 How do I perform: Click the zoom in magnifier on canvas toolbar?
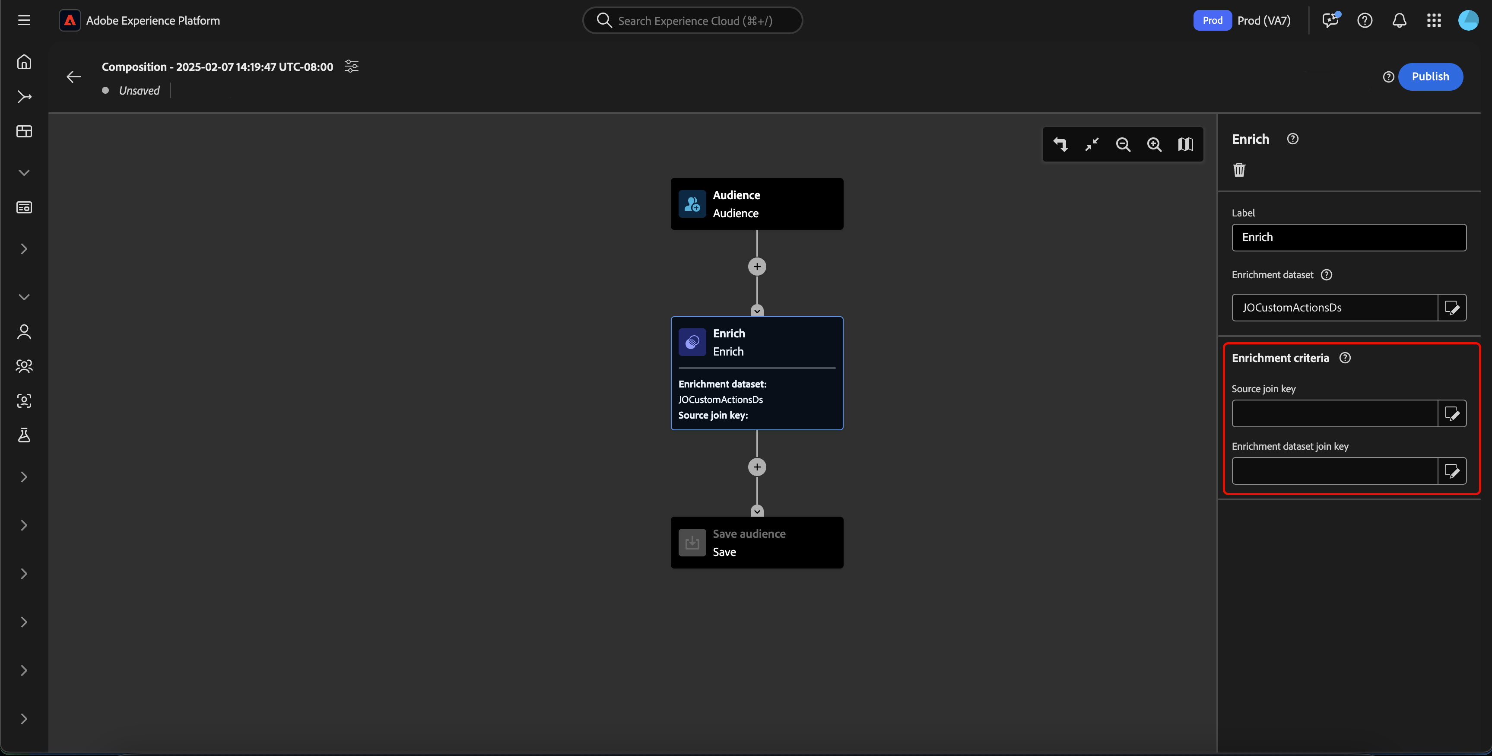(x=1154, y=144)
